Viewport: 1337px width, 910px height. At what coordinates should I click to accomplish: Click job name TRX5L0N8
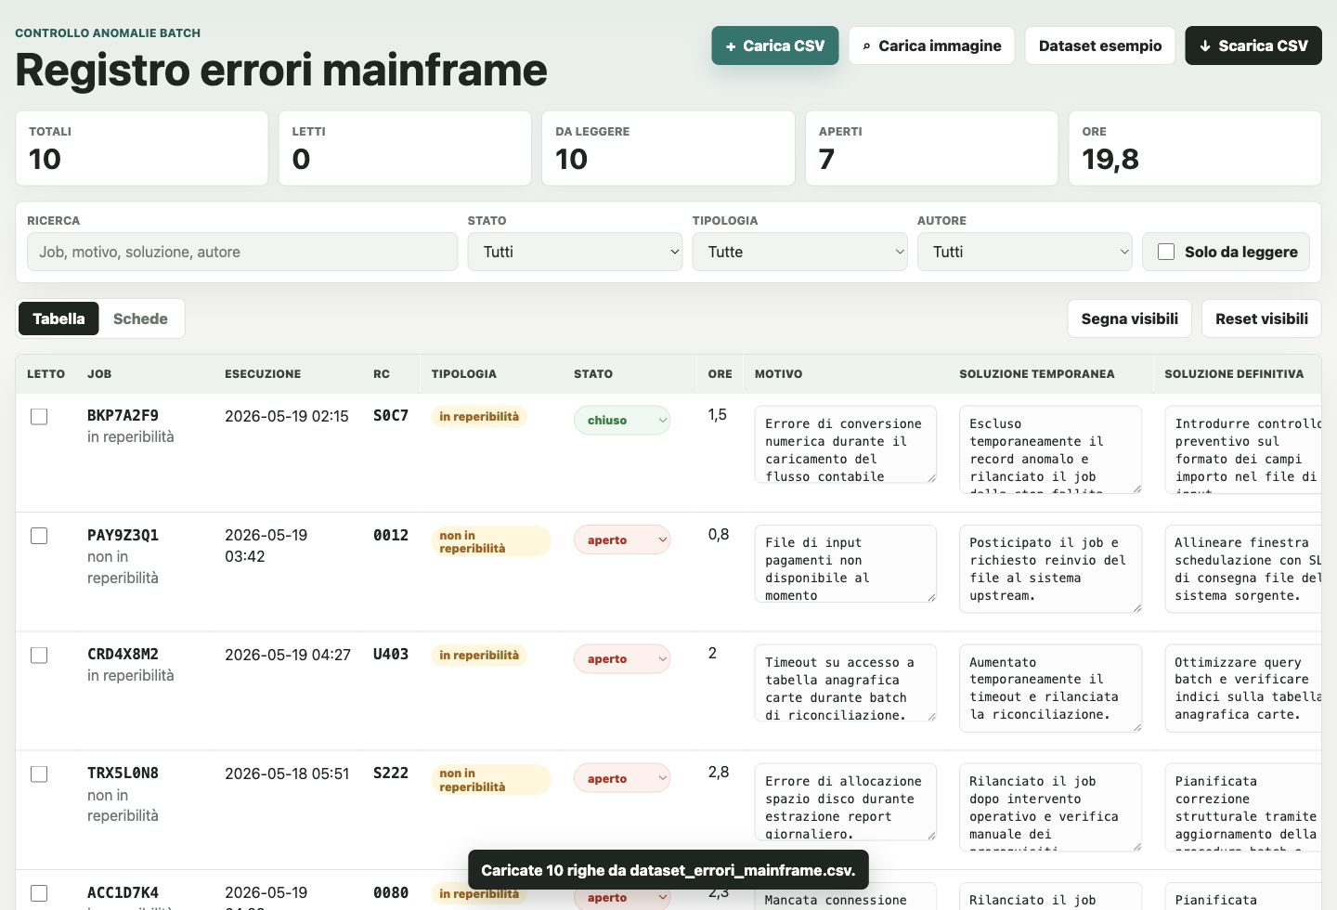[123, 773]
